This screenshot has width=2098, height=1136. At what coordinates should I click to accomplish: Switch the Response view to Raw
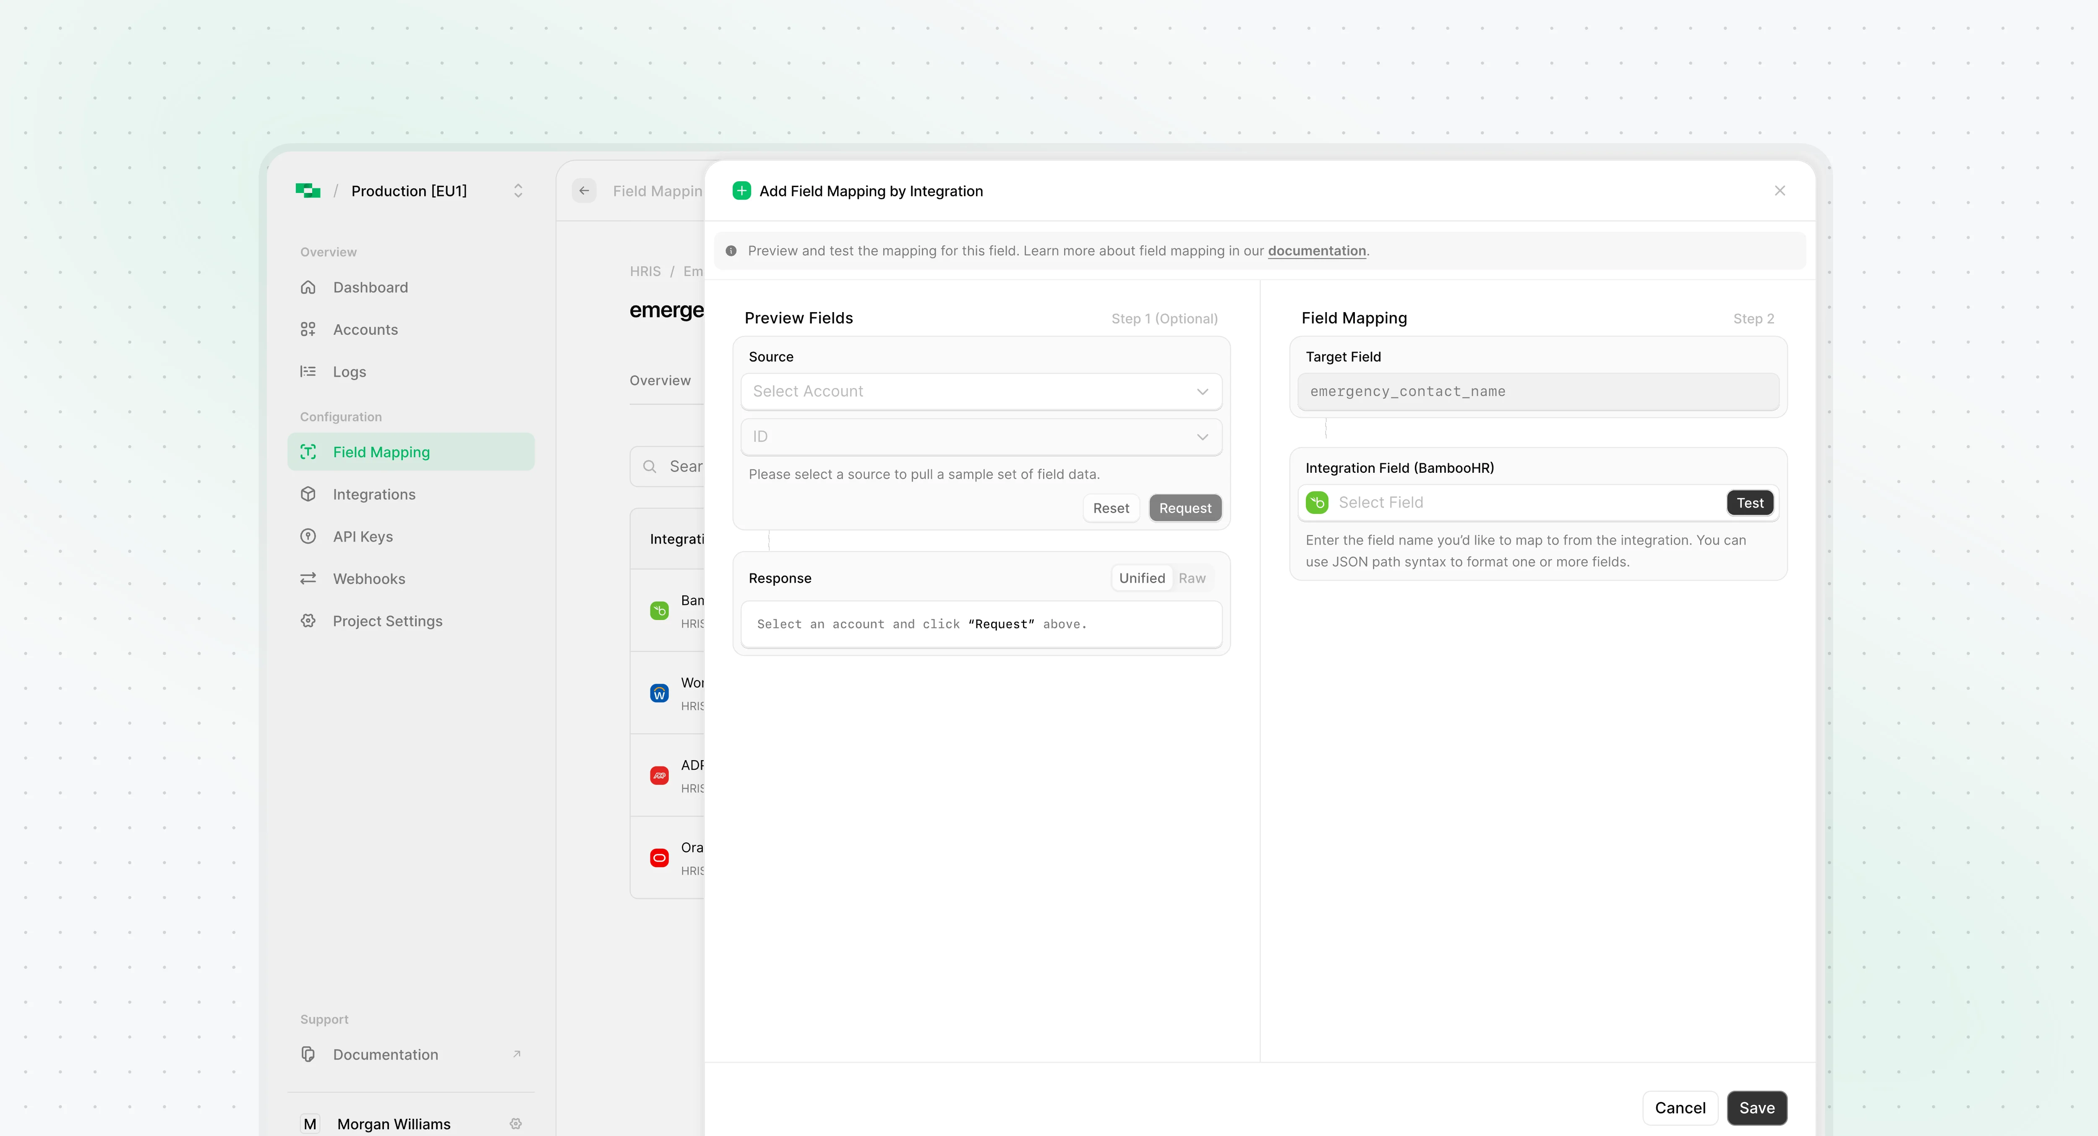point(1192,577)
